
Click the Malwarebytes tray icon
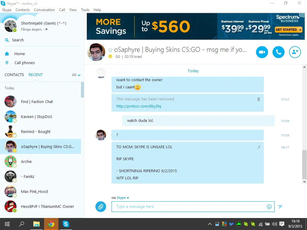231,224
